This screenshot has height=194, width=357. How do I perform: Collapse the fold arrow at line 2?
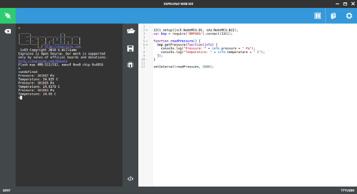pos(147,30)
